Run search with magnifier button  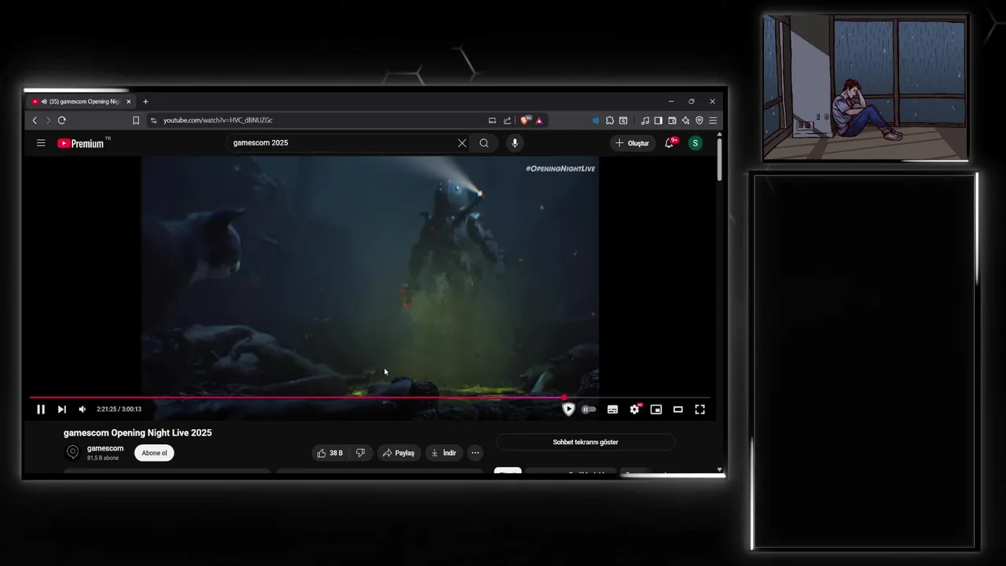coord(484,143)
